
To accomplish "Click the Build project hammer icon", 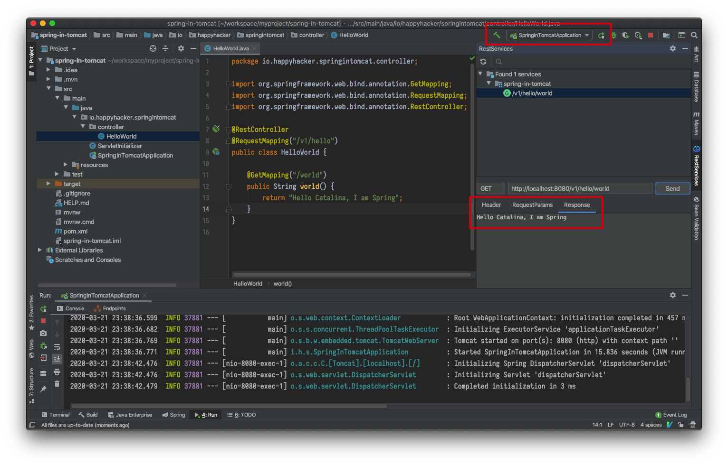I will 497,35.
